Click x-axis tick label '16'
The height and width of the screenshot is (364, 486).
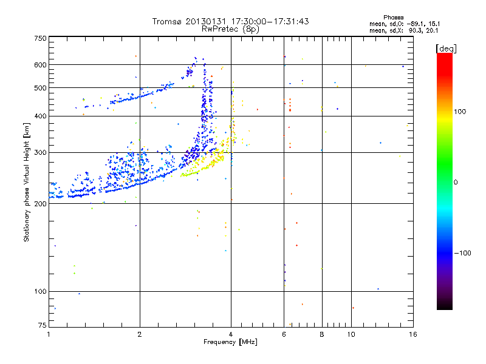tap(413, 334)
